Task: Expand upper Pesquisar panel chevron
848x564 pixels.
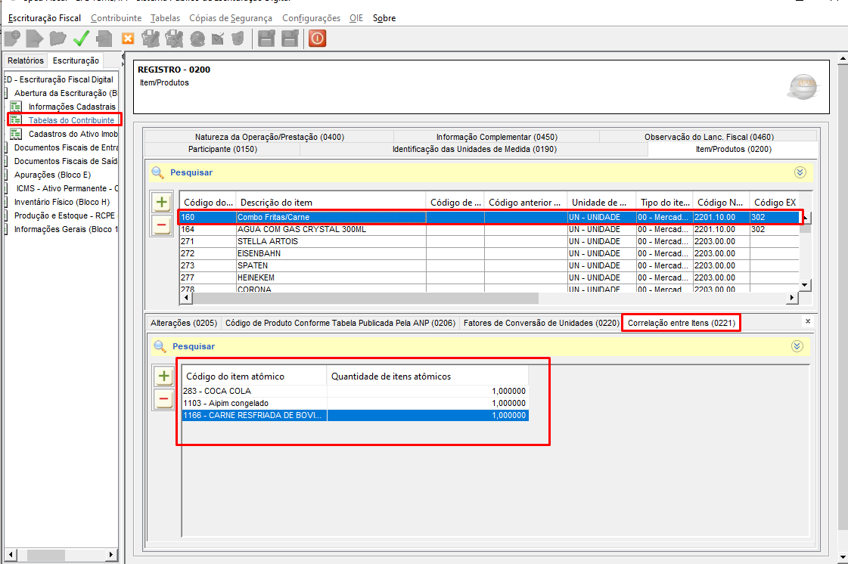Action: [800, 172]
